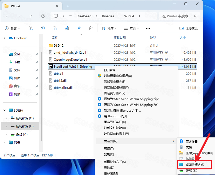Click the pin icon beside 桌面

[37, 54]
